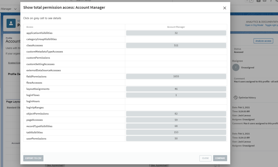Viewport: 278px width, 167px height.
Task: Toggle the right panel via its link
Action: (x=272, y=25)
